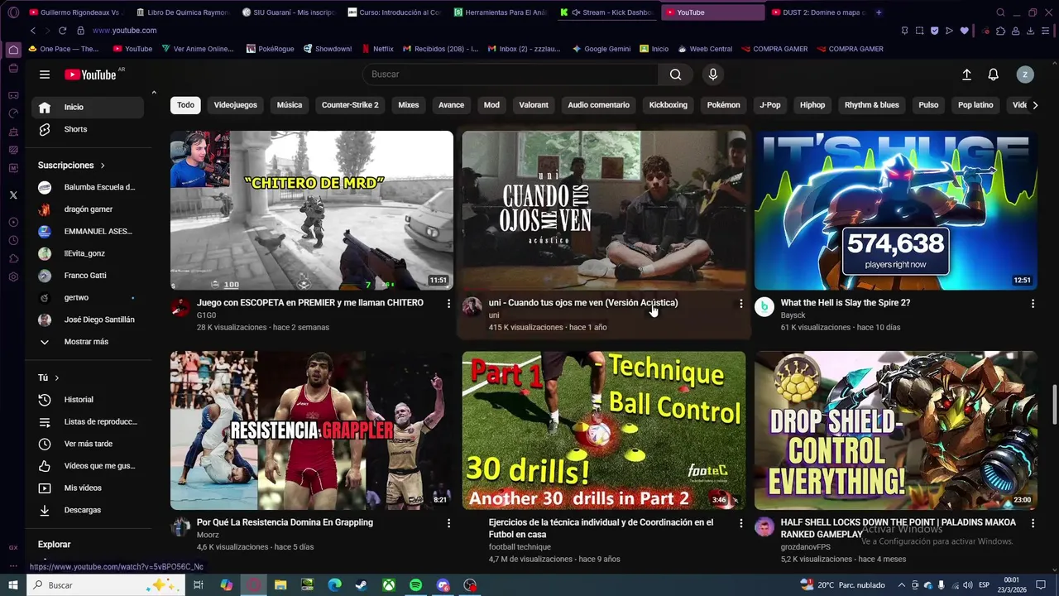This screenshot has width=1059, height=596.
Task: Click the YouTube search input field
Action: (x=510, y=74)
